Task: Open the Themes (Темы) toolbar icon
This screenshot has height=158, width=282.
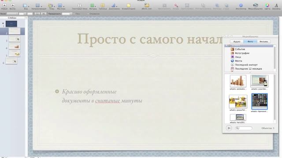Action: tap(51, 6)
